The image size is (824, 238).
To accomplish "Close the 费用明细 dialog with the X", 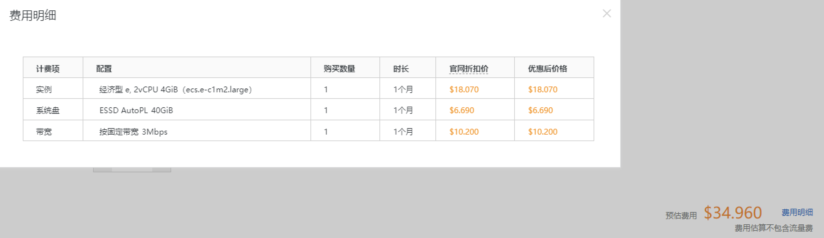I will point(607,14).
